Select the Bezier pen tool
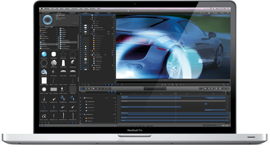Screen dimensions: 270x155 point(97,89)
